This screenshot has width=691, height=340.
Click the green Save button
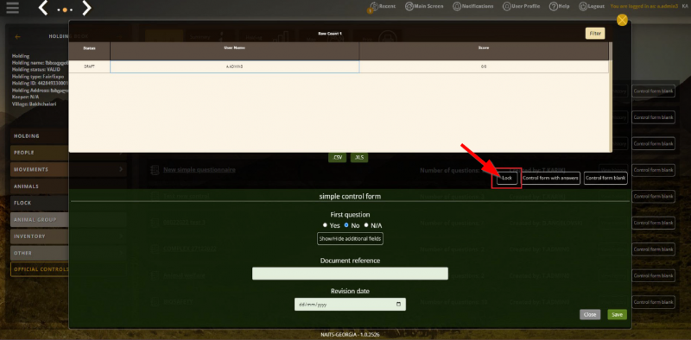click(617, 314)
